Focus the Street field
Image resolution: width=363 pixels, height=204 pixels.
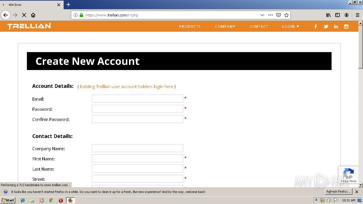[138, 179]
